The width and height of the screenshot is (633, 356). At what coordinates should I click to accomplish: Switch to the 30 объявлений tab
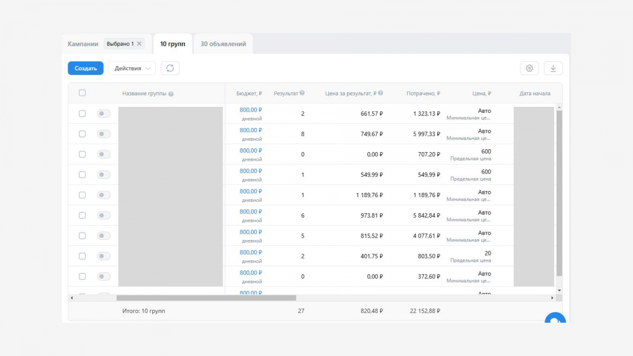(x=223, y=44)
